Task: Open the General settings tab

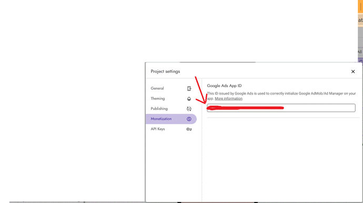Action: coord(171,88)
